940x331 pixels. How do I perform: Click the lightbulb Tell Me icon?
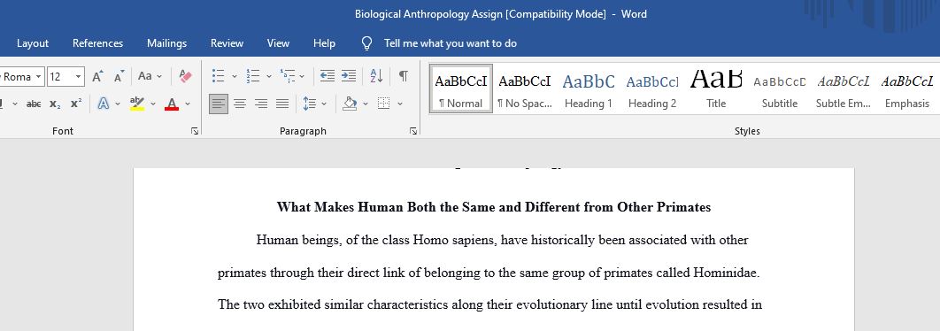tap(367, 43)
